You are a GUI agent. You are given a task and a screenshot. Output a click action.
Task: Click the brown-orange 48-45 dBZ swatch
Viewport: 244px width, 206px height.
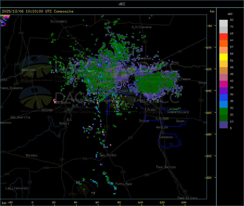(223, 70)
